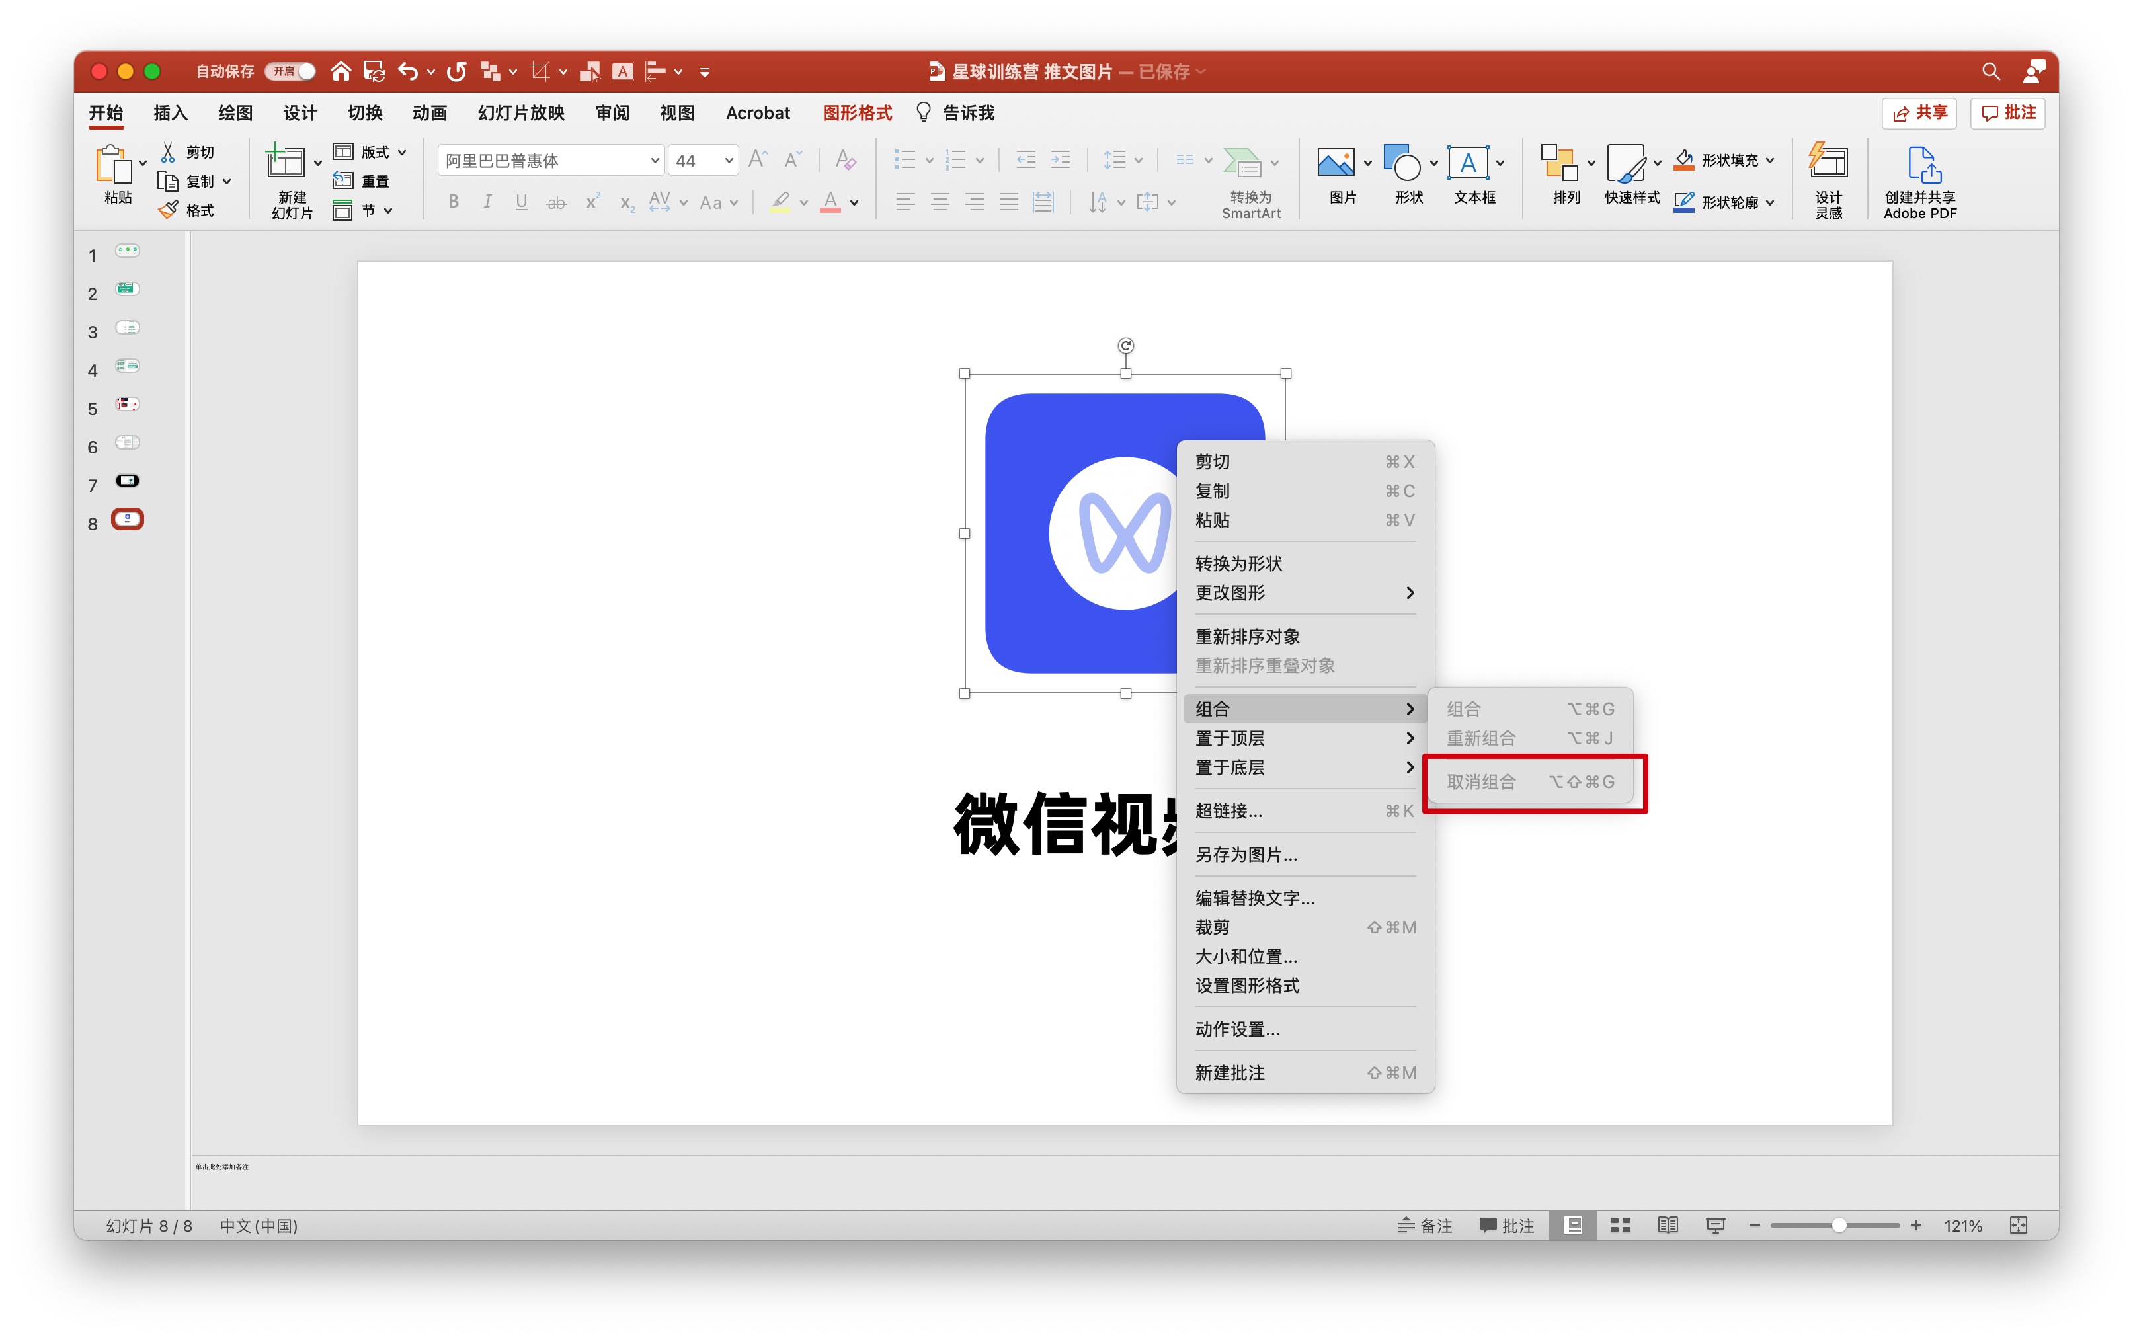2133x1338 pixels.
Task: Select slide 7 thumbnail
Action: click(128, 481)
